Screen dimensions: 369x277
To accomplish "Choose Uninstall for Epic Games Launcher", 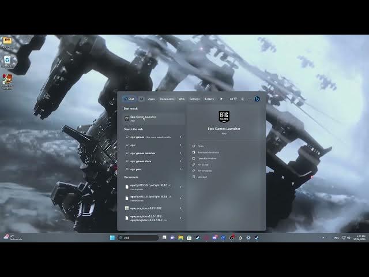I will tap(199, 177).
